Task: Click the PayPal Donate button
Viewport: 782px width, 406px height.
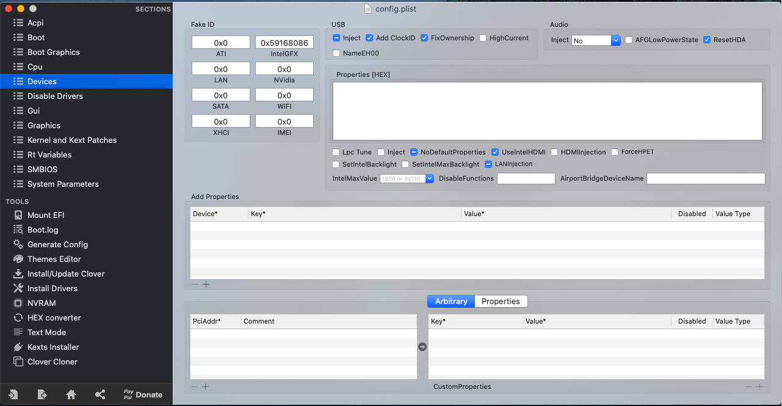Action: point(143,394)
